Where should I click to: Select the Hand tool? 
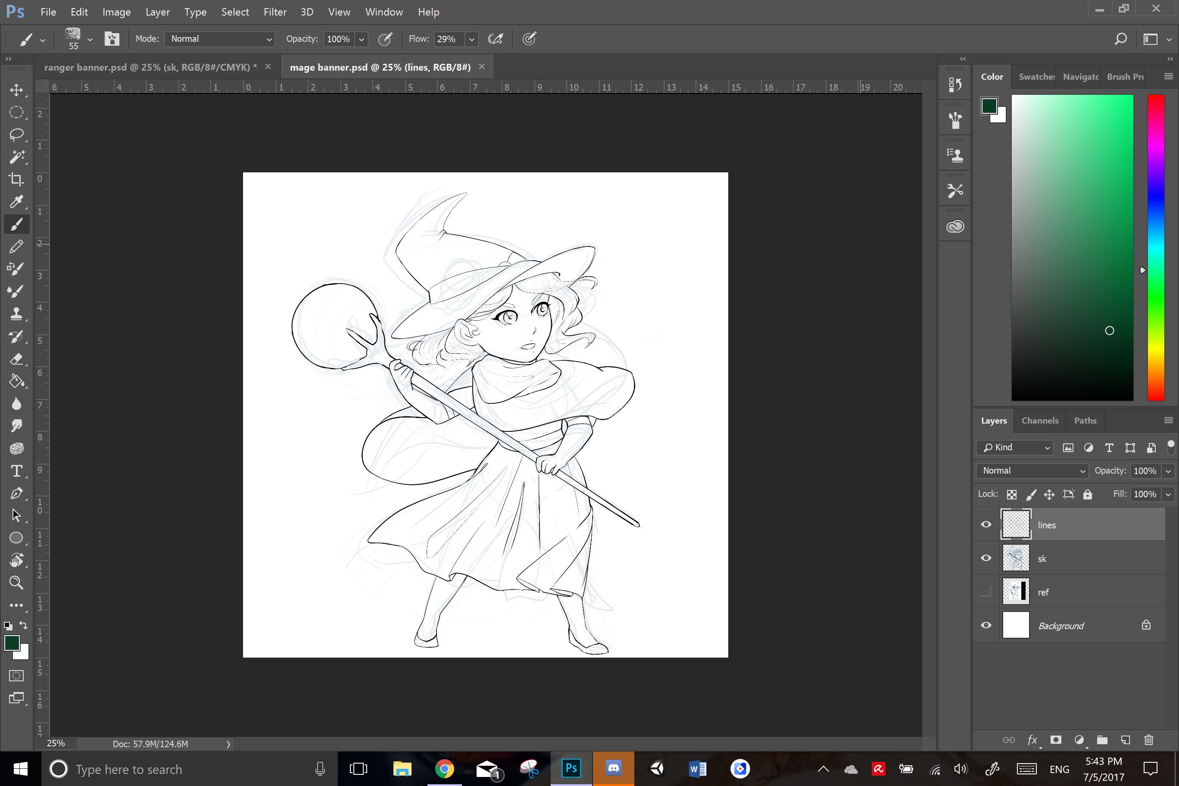(16, 560)
